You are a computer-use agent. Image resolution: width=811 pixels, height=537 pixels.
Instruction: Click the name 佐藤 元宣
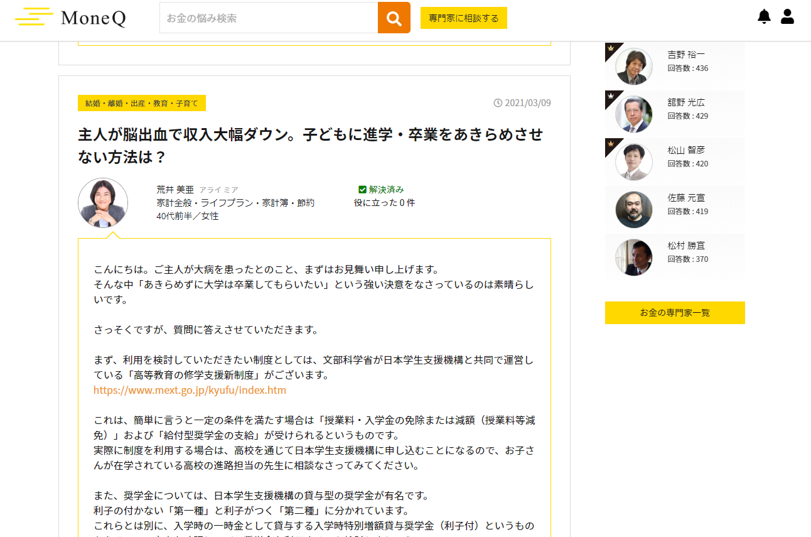686,198
